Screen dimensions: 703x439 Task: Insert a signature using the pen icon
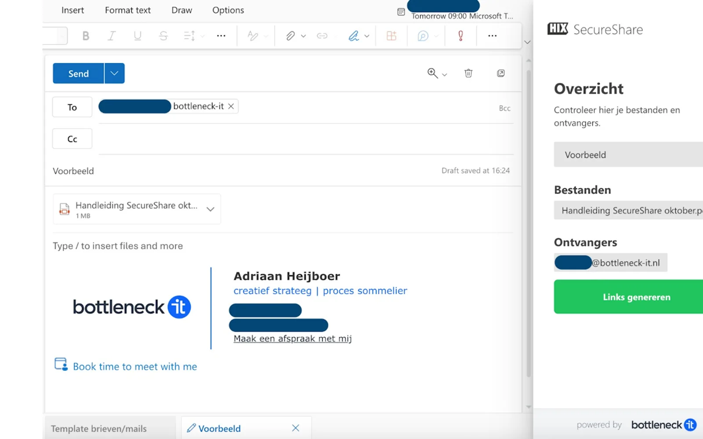pyautogui.click(x=354, y=36)
